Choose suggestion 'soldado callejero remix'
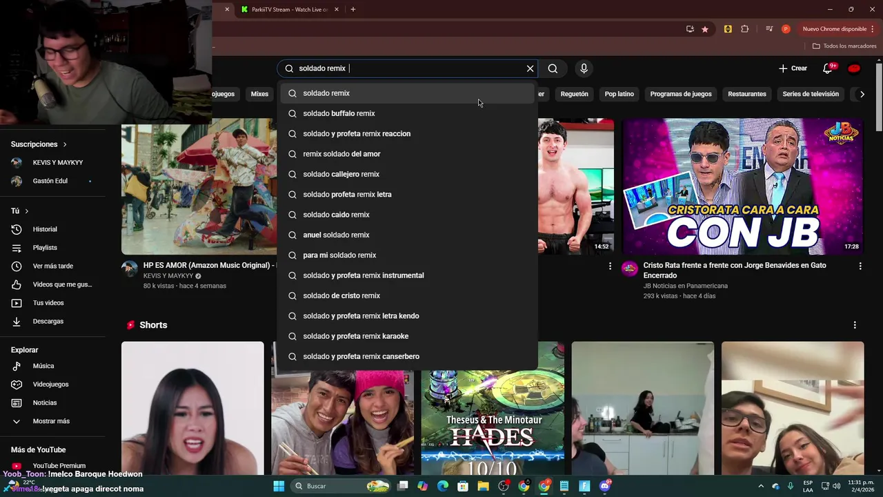The height and width of the screenshot is (497, 883). click(407, 174)
